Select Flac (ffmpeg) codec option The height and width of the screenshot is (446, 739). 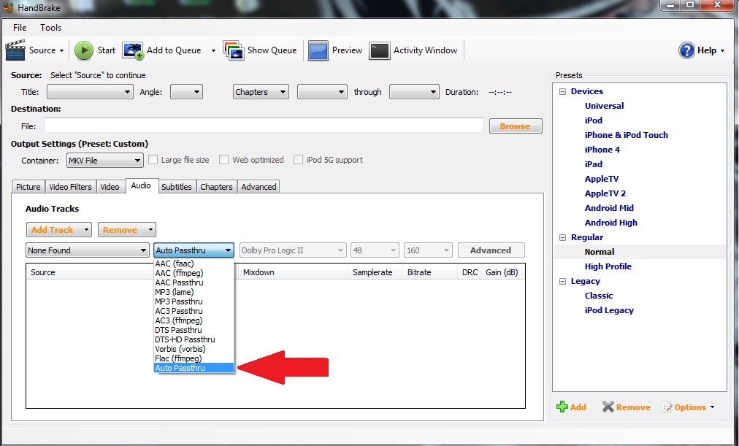pos(194,358)
